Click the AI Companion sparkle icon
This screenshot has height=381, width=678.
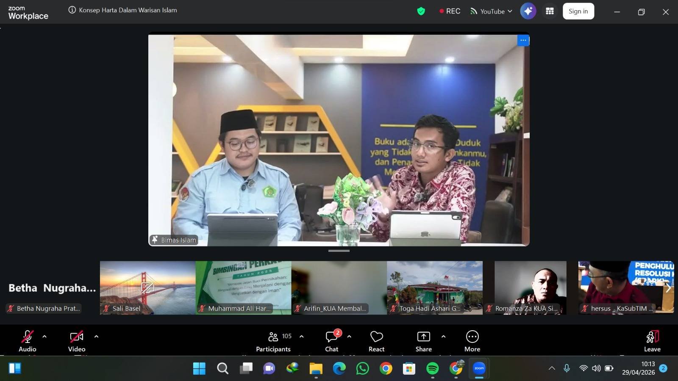528,11
